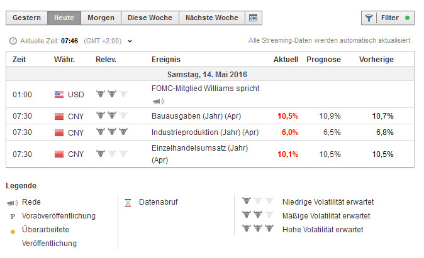Image resolution: width=424 pixels, height=258 pixels.
Task: Click volatility bull icons for Industrieproduktion
Action: tap(111, 132)
